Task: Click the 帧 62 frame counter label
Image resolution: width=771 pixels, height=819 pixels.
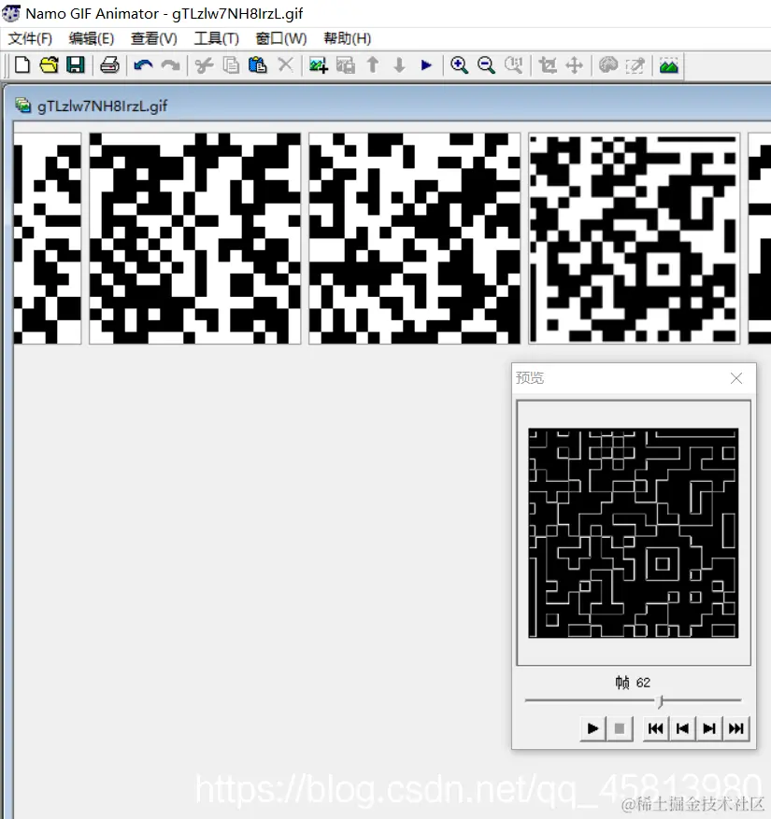Action: tap(633, 682)
